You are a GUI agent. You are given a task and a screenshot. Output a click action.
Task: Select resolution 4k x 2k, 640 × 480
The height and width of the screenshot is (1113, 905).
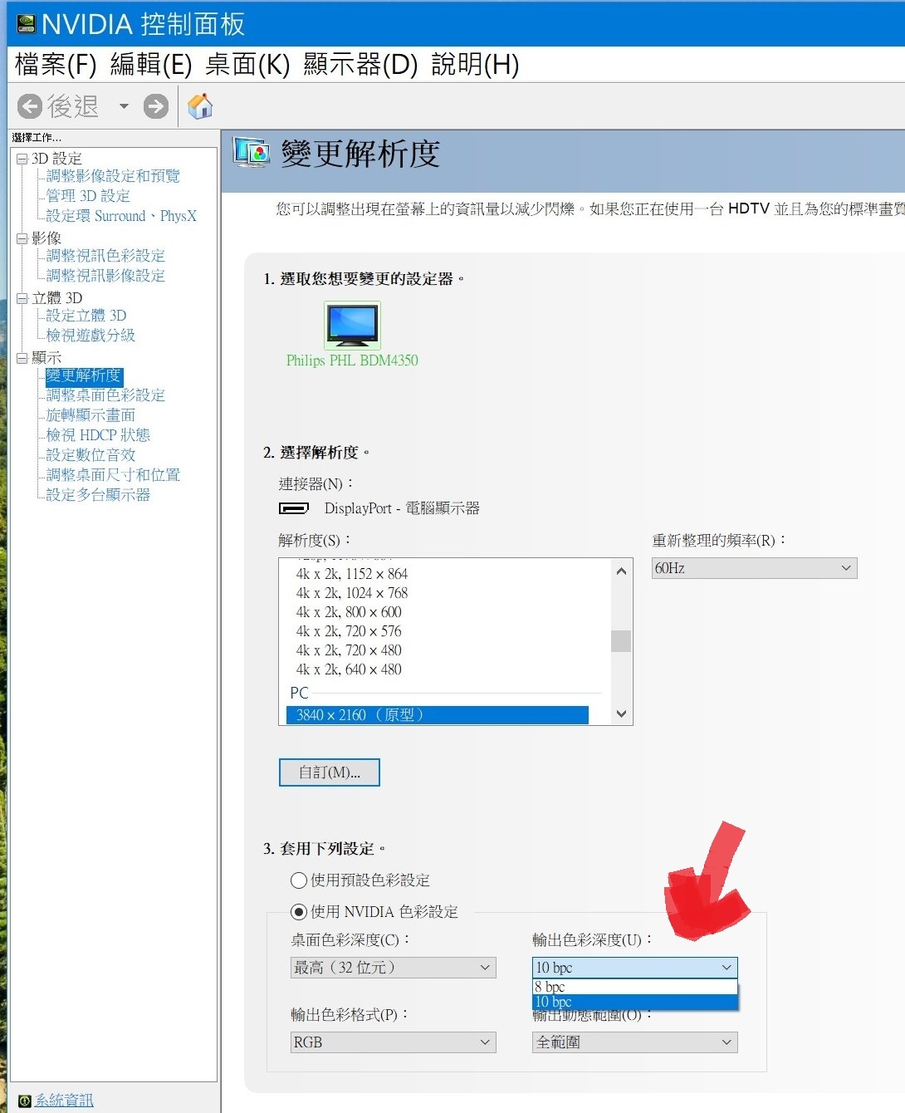(x=349, y=669)
